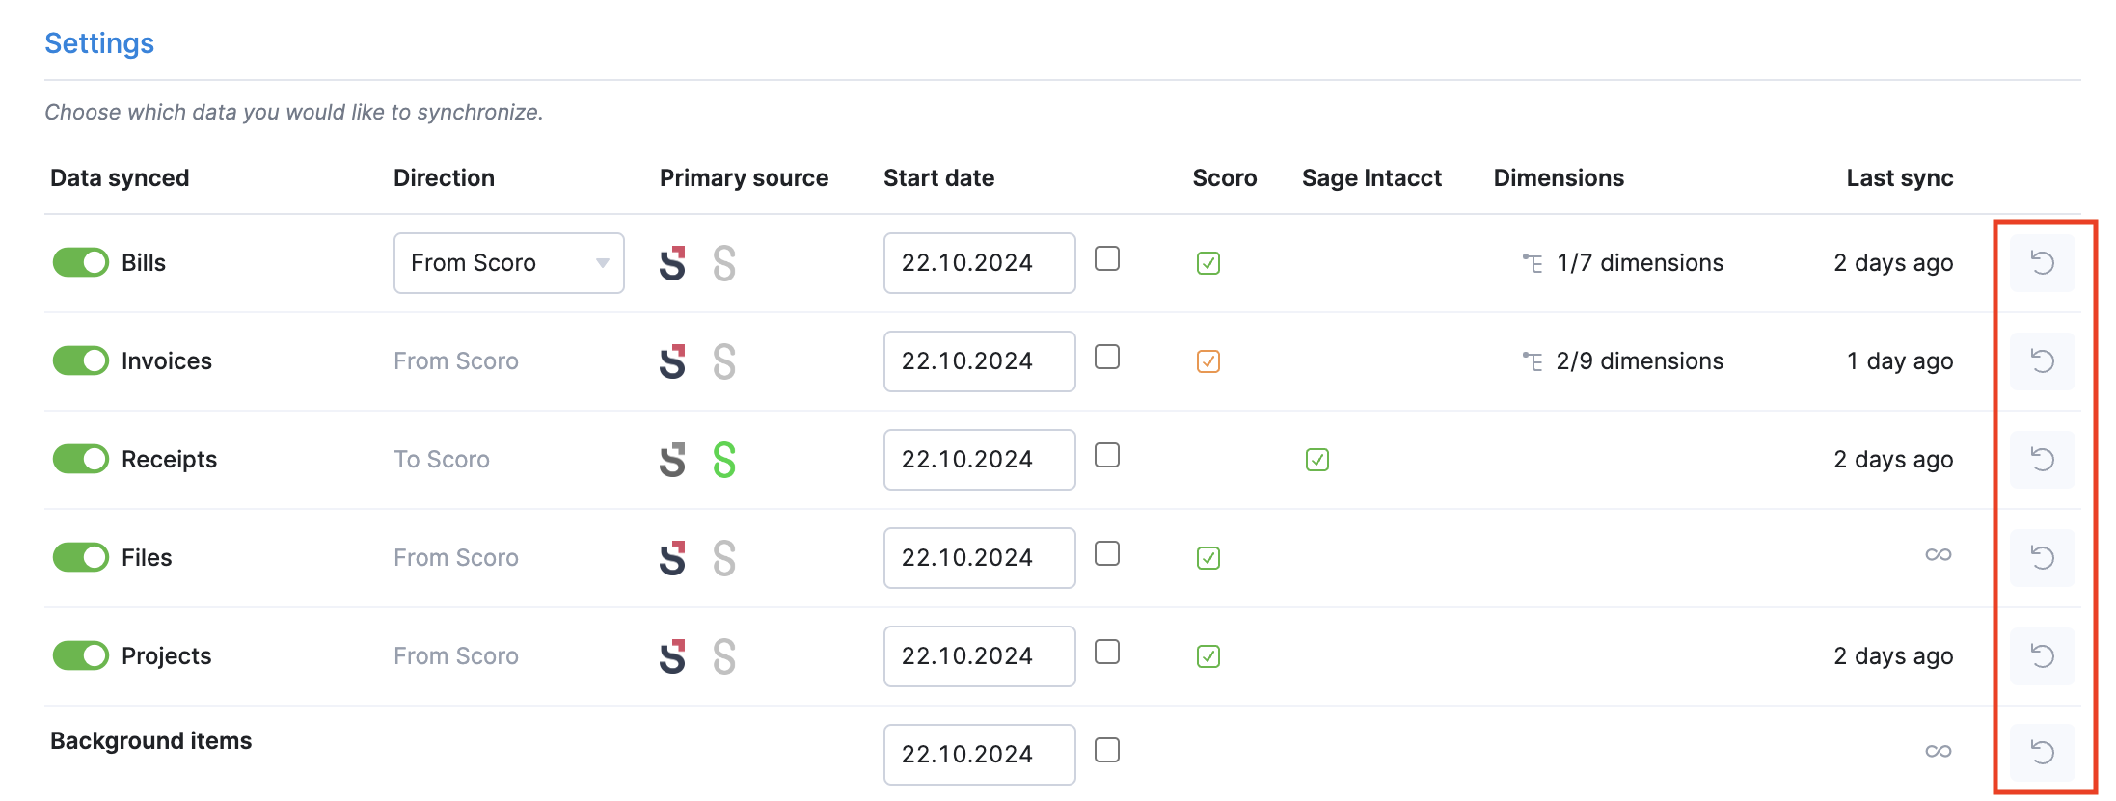
Task: Switch off the Files sync toggle
Action: (81, 557)
